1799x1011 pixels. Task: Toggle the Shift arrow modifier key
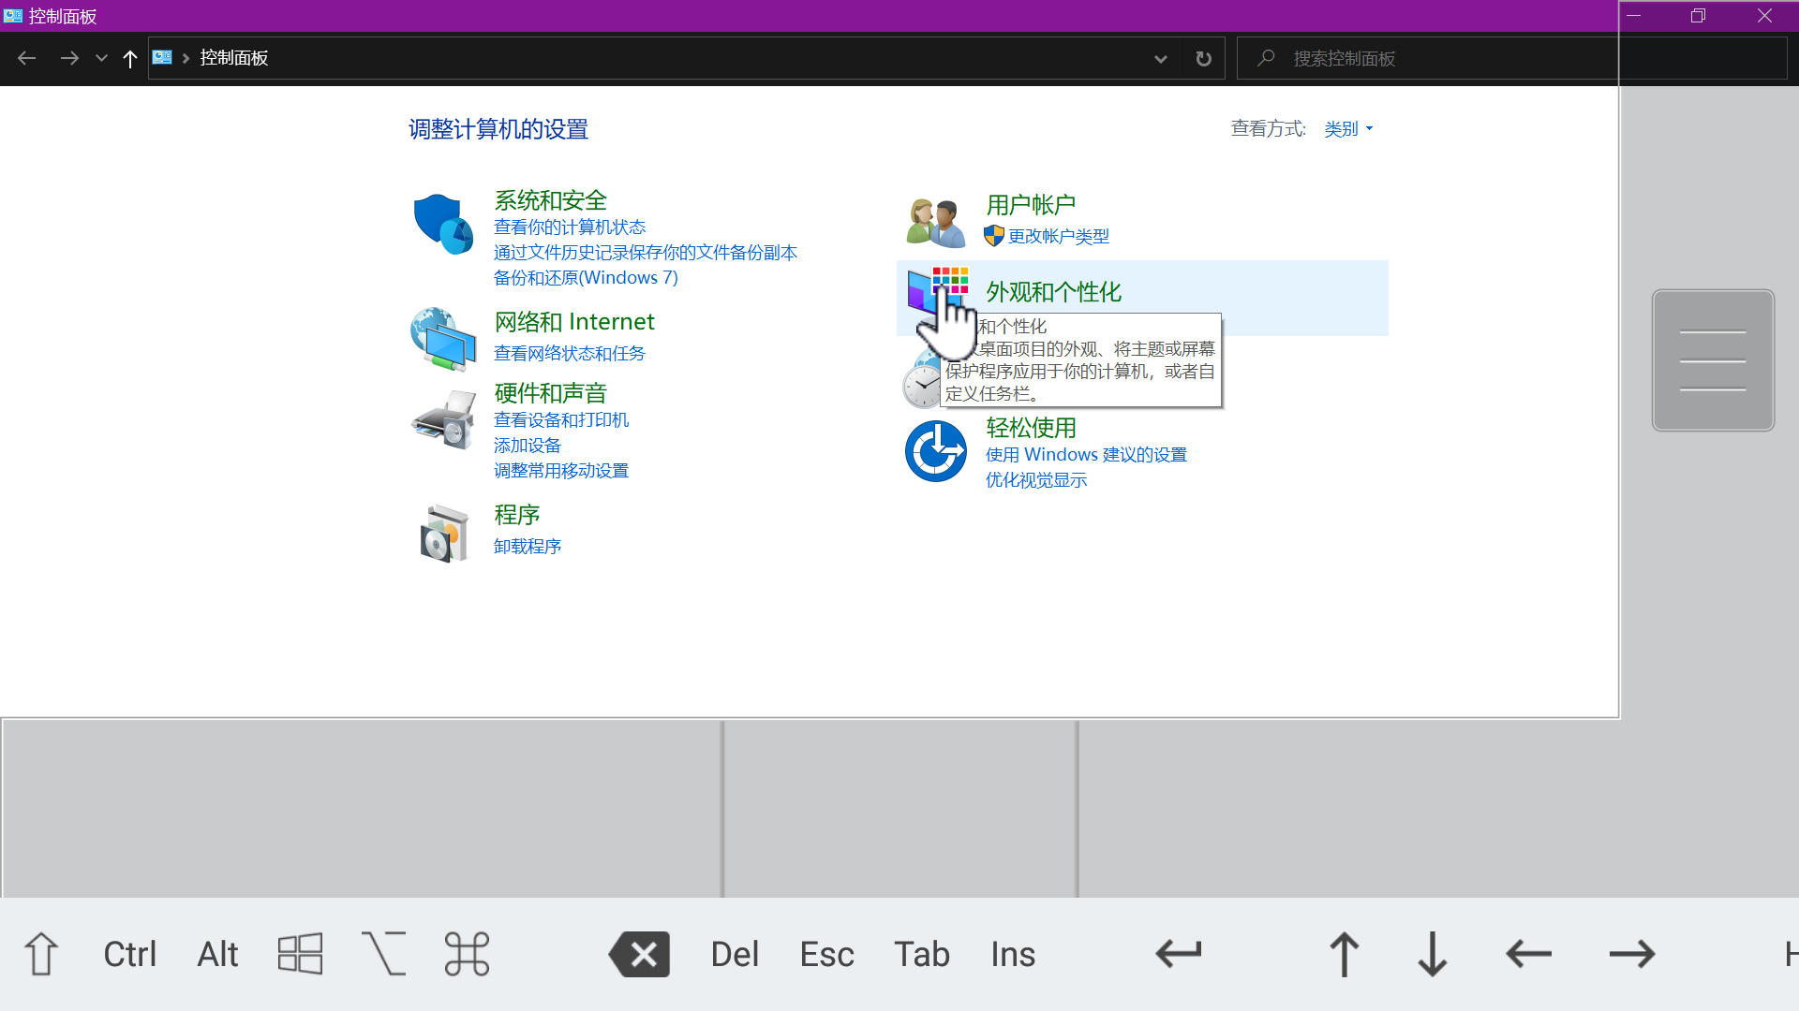click(41, 954)
